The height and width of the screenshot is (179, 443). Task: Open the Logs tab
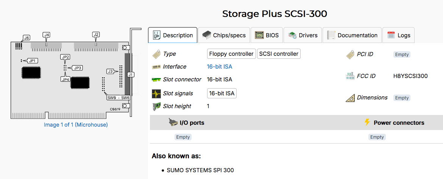coord(399,35)
